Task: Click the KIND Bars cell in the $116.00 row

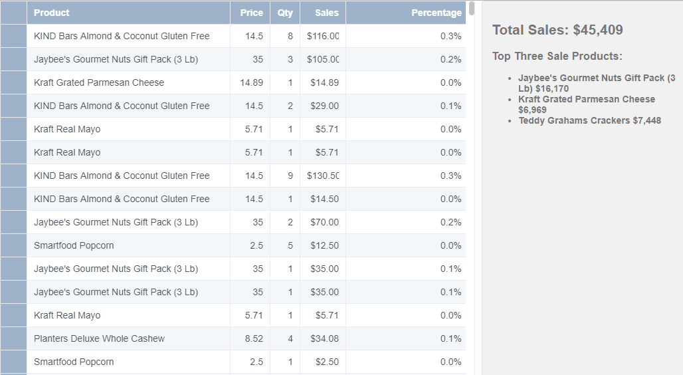Action: click(x=128, y=36)
